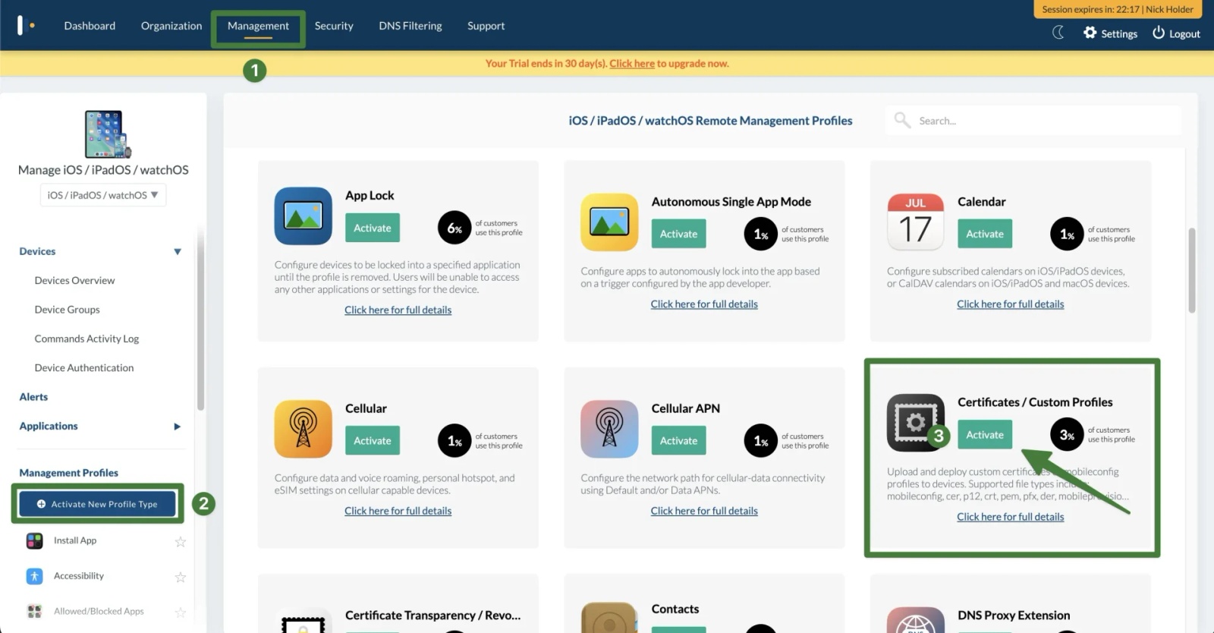Open the Support menu

pyautogui.click(x=486, y=26)
